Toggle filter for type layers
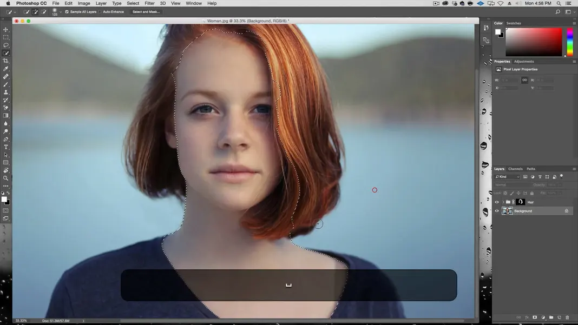The width and height of the screenshot is (578, 325). click(x=540, y=177)
